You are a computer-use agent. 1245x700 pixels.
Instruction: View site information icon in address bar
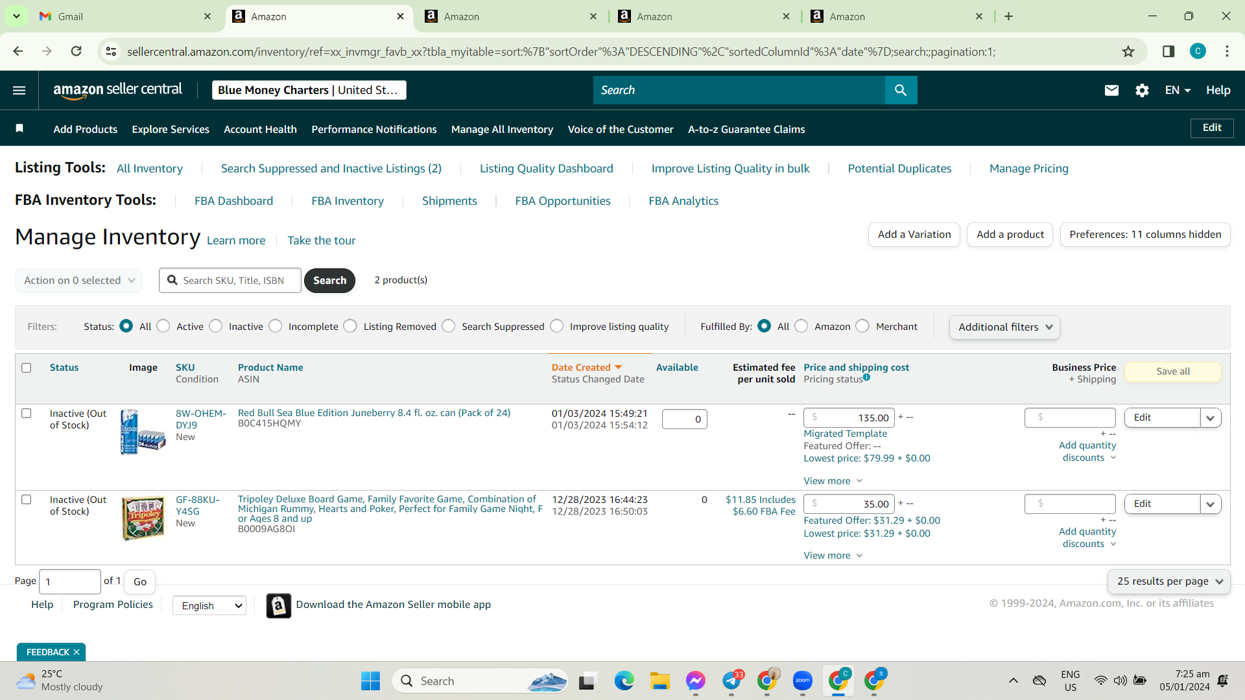point(112,51)
